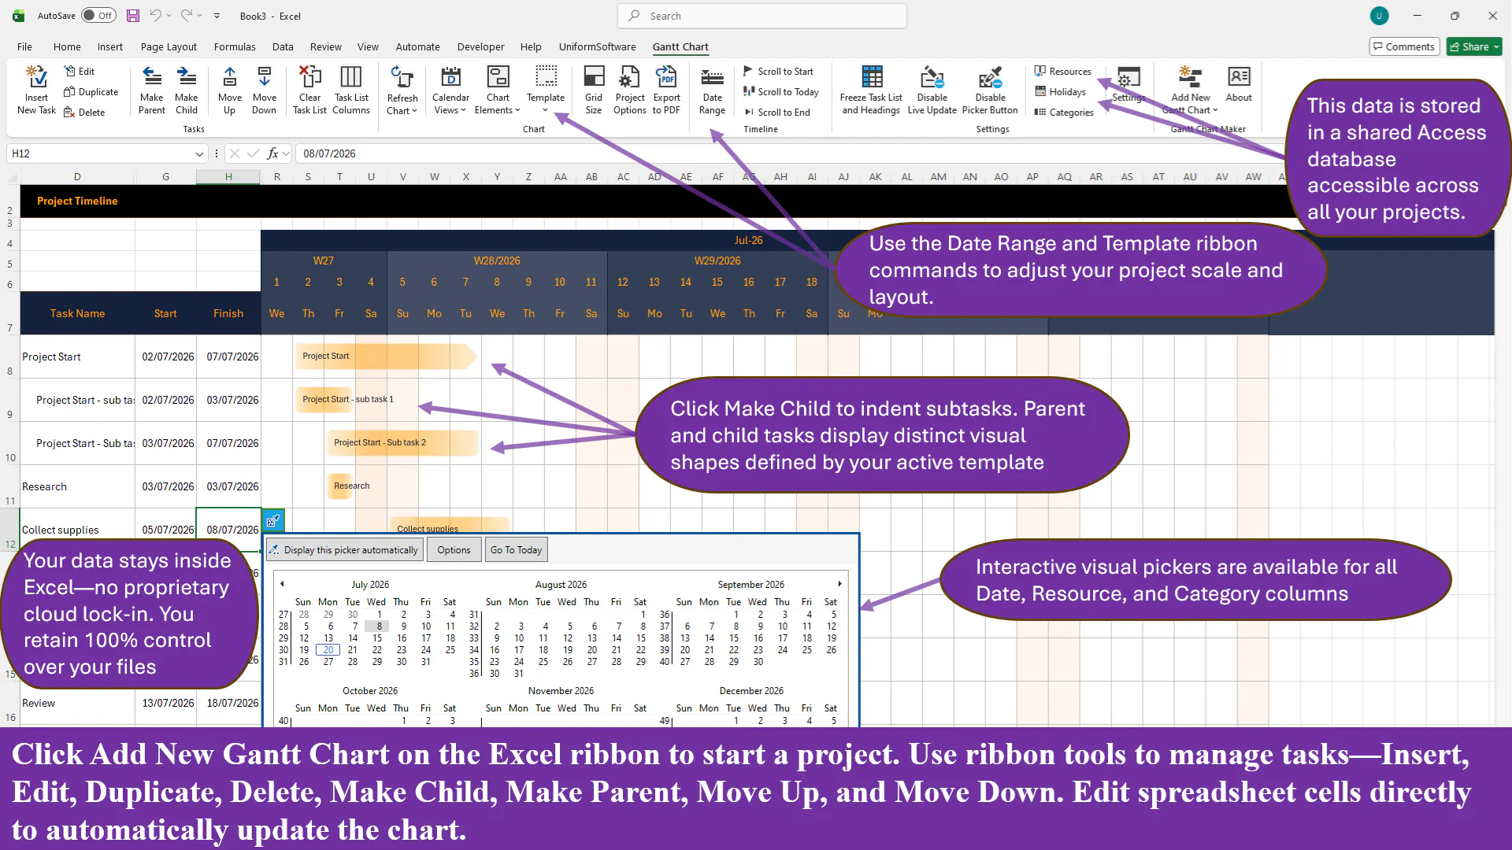Switch to the Formulas tab

pos(235,46)
